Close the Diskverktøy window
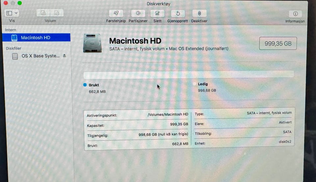 [x=6, y=3]
